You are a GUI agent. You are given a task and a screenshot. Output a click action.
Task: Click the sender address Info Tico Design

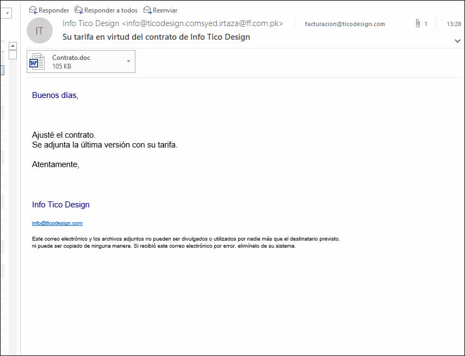pos(172,23)
